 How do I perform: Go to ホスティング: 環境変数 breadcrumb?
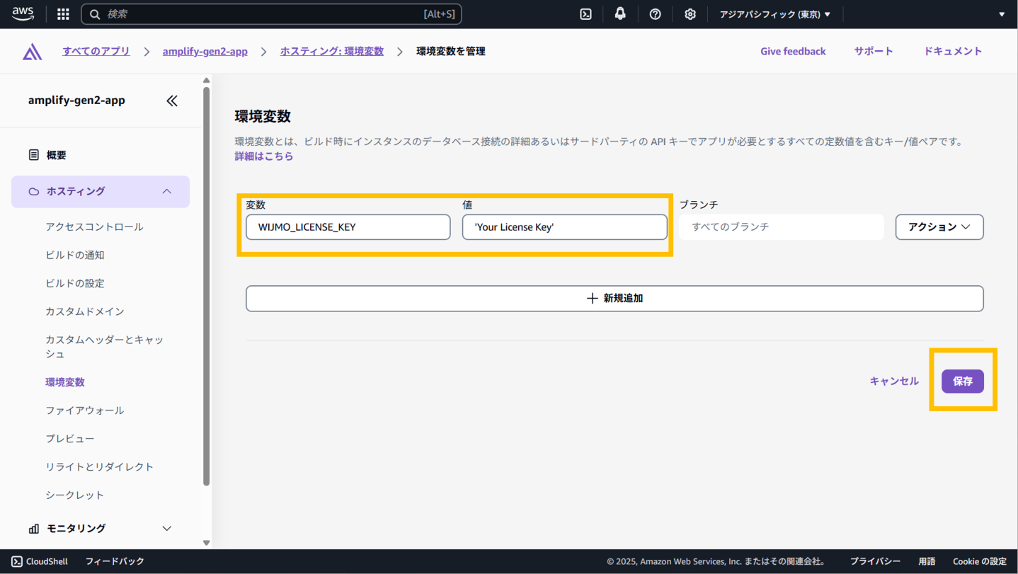[x=332, y=51]
